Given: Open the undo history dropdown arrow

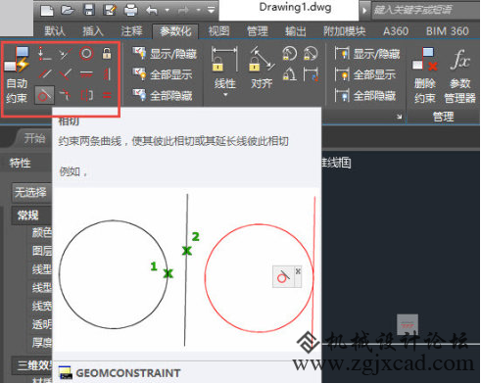Looking at the screenshot, I should (x=168, y=11).
